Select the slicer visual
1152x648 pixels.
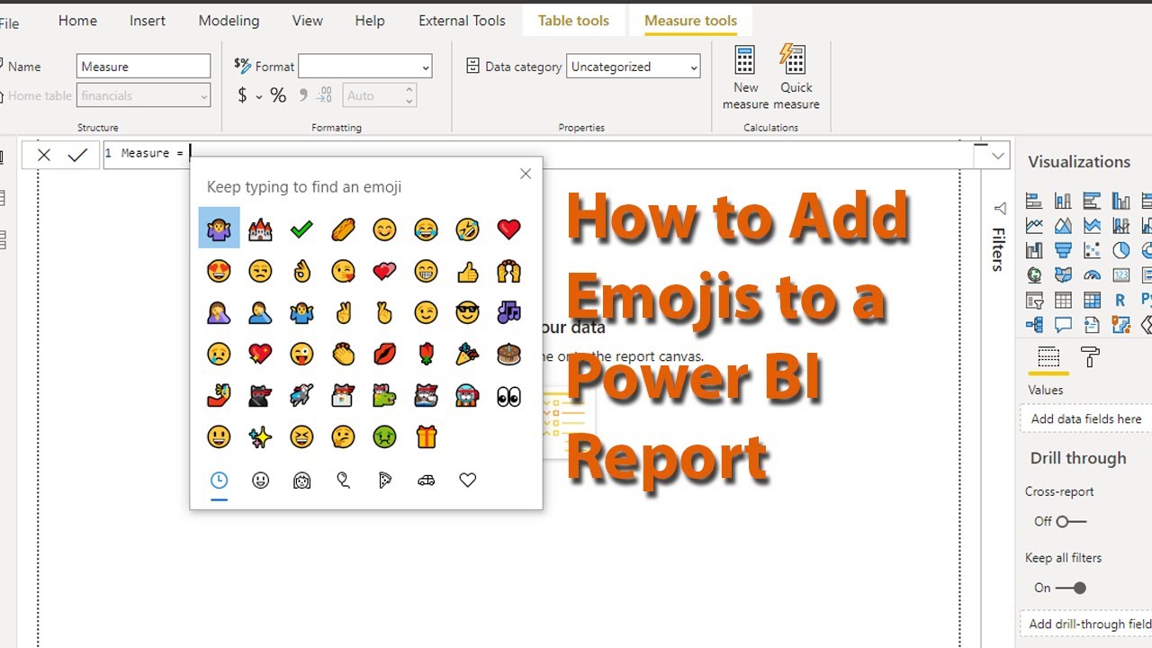[x=1033, y=300]
